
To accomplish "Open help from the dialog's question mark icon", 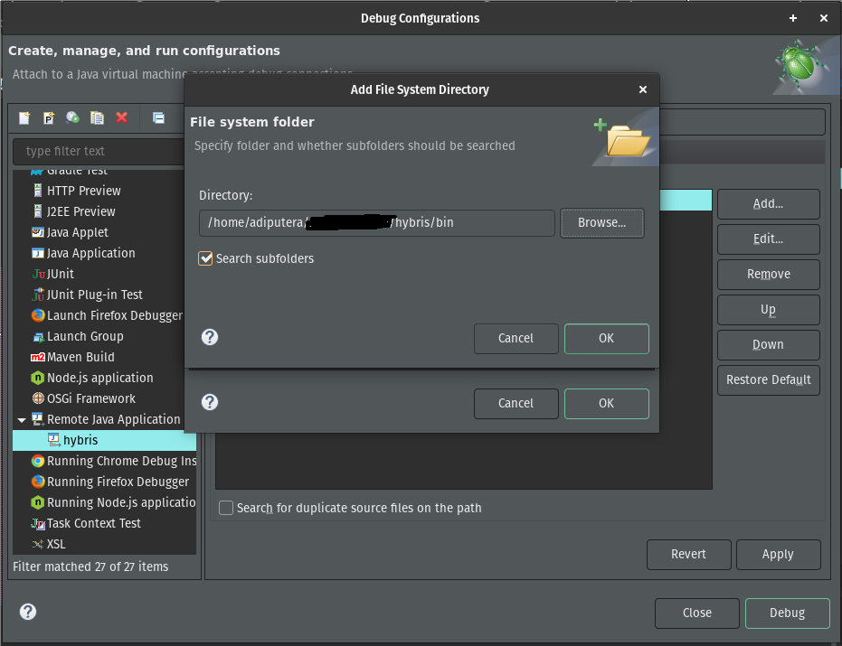I will 209,337.
